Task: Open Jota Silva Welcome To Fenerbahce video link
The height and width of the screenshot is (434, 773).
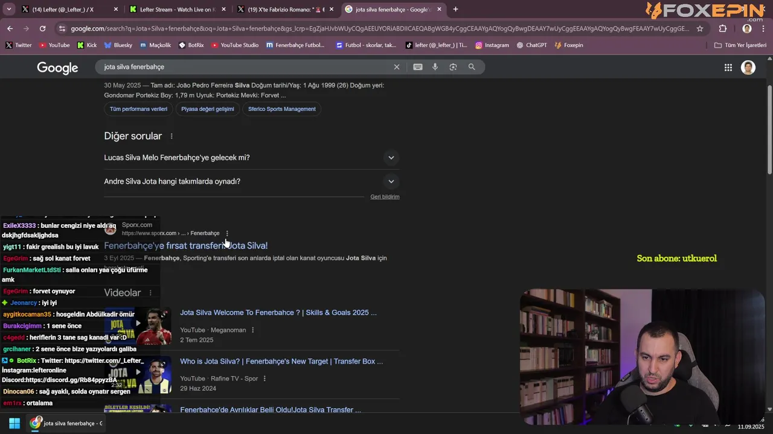Action: (278, 312)
